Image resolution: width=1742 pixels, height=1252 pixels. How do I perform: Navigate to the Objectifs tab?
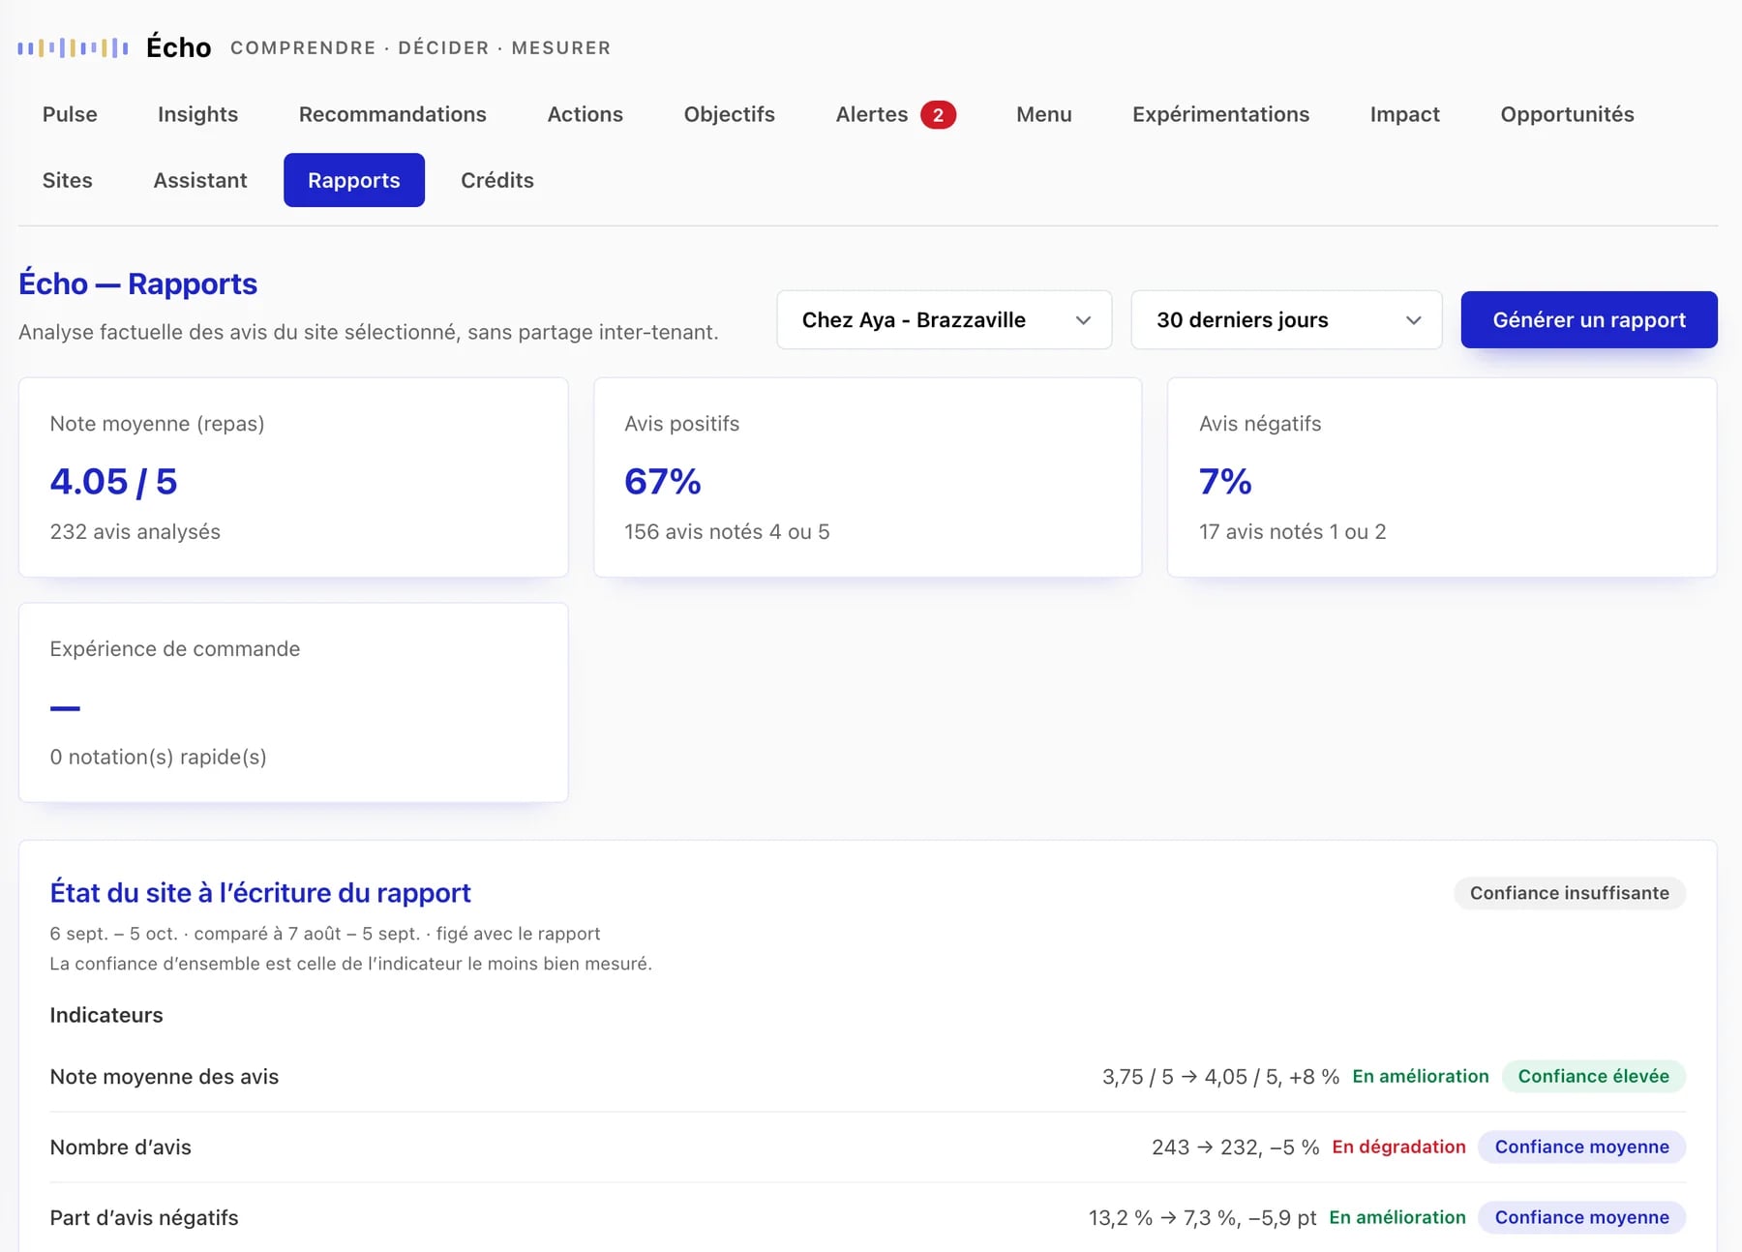(730, 114)
